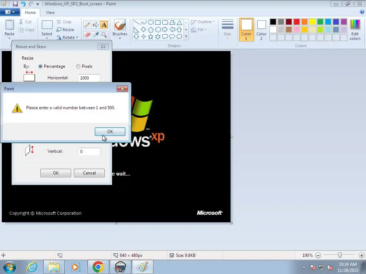Select the Text tool
Screen dimensions: 366x274
click(x=104, y=25)
